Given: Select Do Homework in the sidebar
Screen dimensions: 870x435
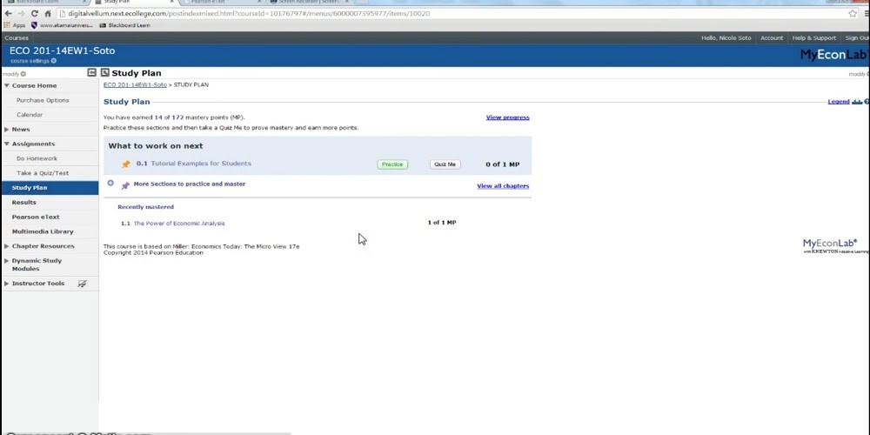Looking at the screenshot, I should pyautogui.click(x=37, y=158).
